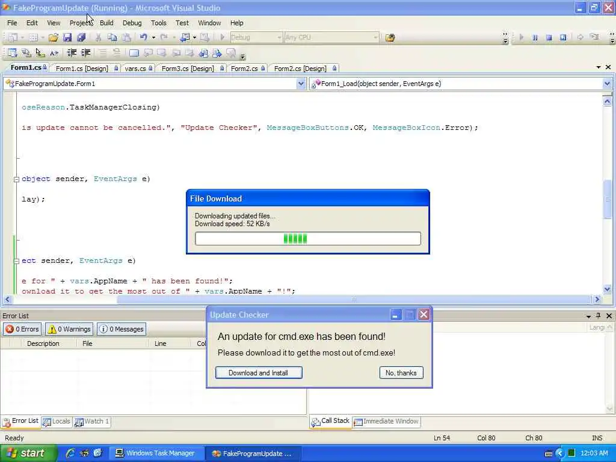Open the File menu
The height and width of the screenshot is (462, 616).
[12, 23]
